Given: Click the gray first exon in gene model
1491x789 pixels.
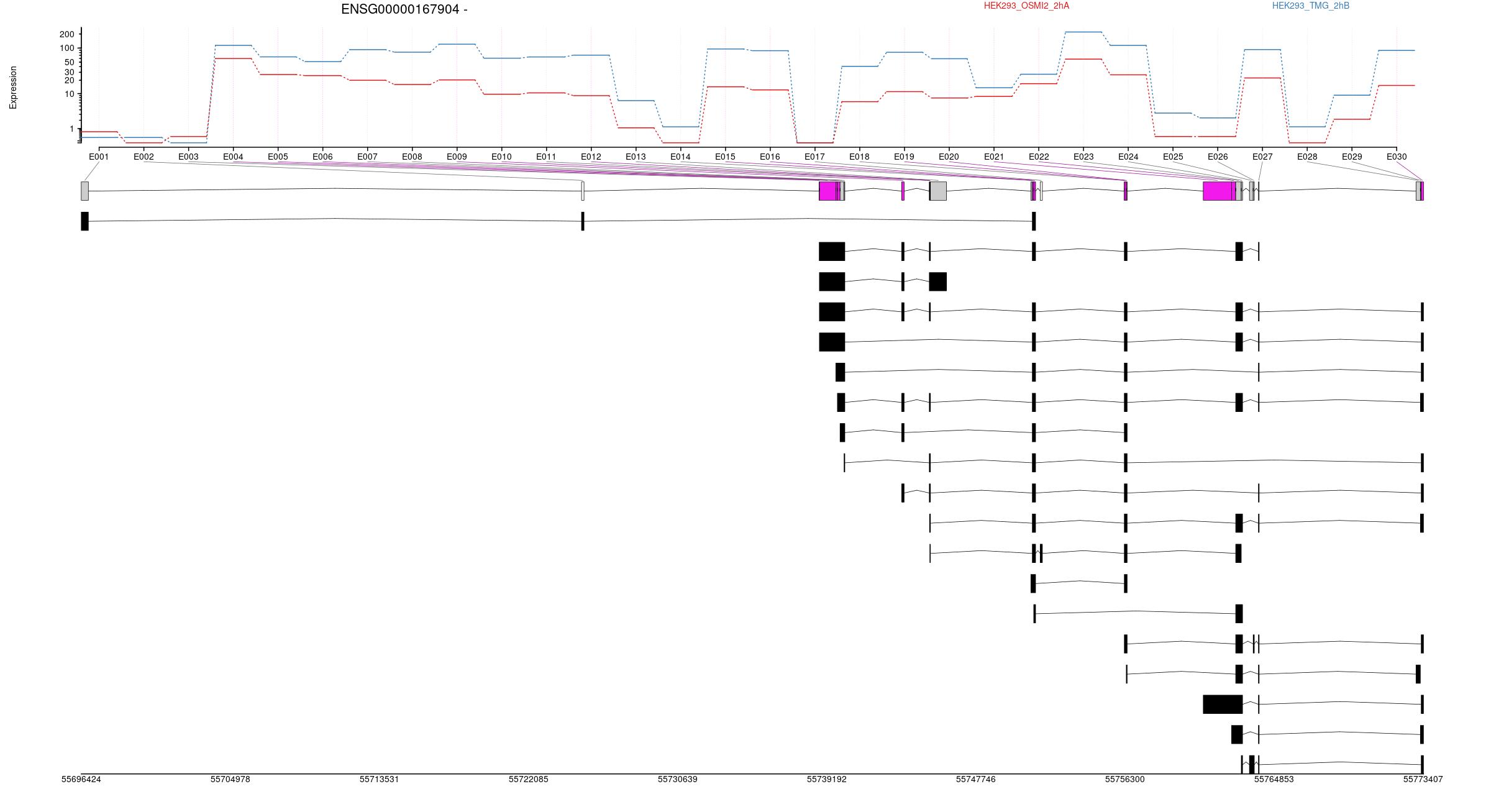Looking at the screenshot, I should (x=84, y=191).
